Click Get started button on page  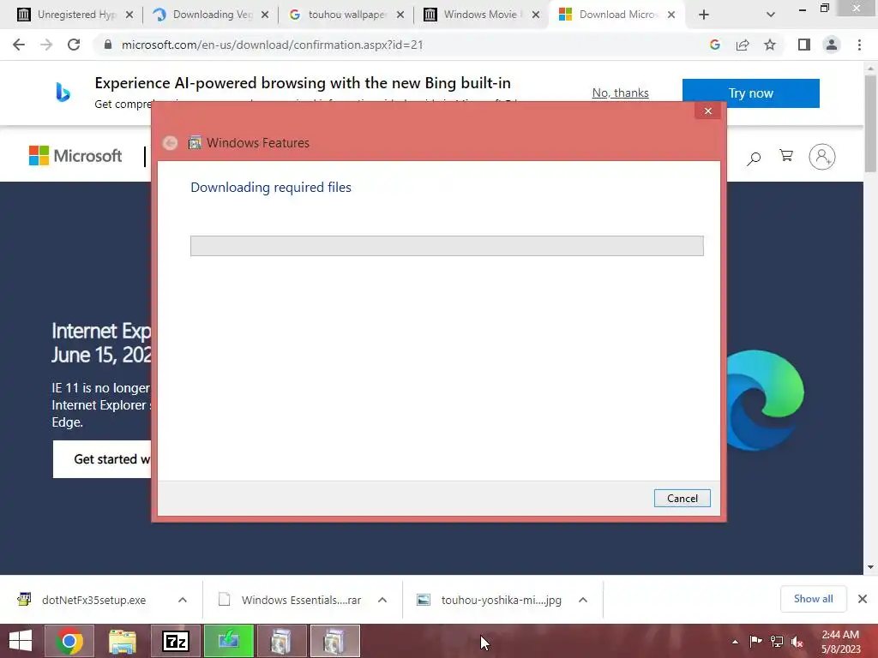click(x=103, y=459)
